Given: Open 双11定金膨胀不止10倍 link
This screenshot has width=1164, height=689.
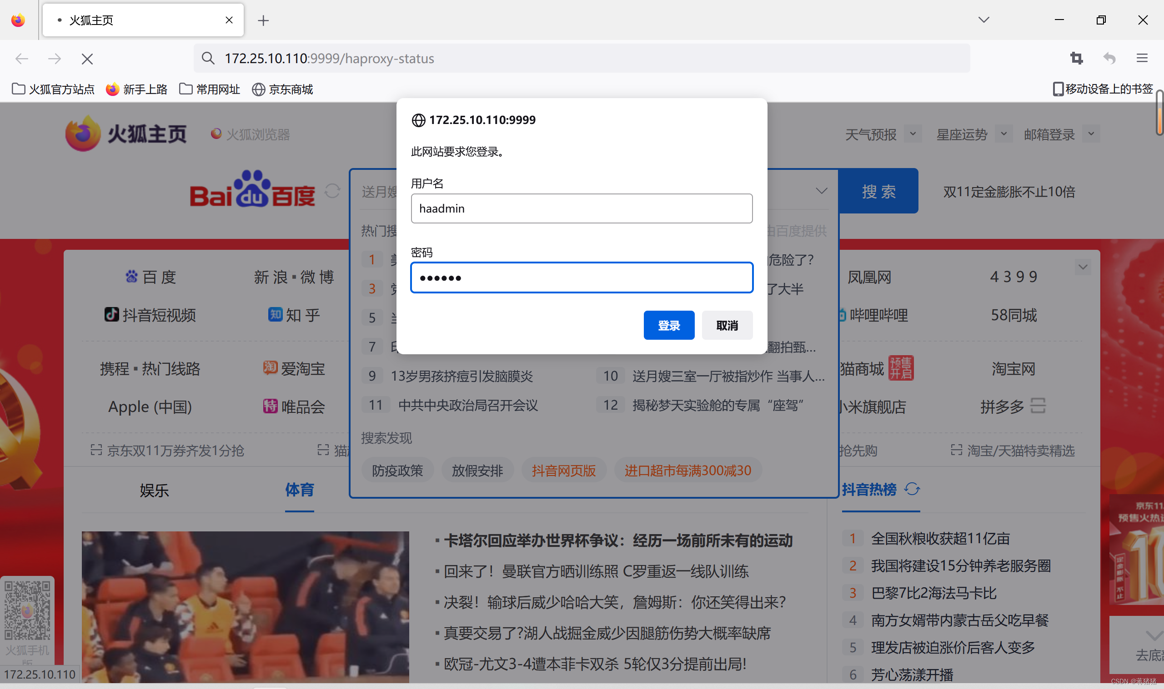Looking at the screenshot, I should (x=1009, y=192).
